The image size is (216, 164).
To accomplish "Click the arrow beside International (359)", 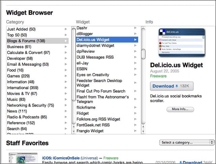I will (x=66, y=88).
